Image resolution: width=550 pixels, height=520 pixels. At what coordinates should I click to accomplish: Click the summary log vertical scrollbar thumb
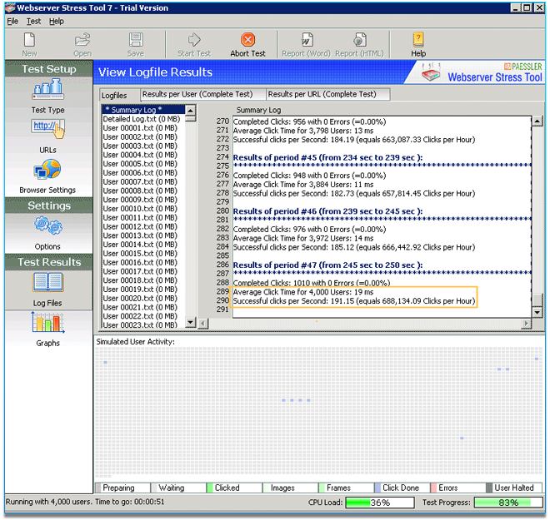coord(537,300)
